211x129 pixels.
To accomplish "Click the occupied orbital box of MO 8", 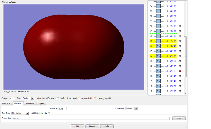I will (159, 86).
